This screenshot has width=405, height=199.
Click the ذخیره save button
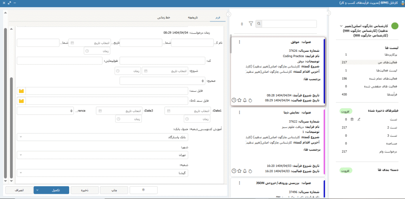[84, 190]
